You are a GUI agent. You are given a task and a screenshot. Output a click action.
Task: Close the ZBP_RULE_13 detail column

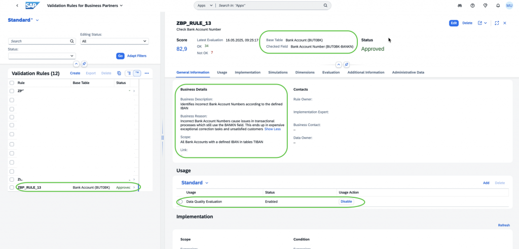(x=505, y=23)
